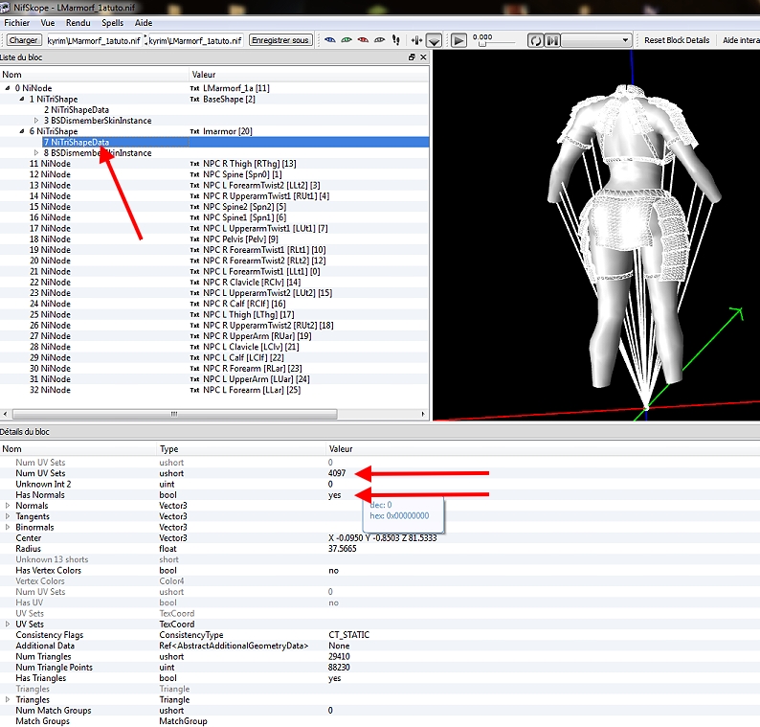Play the animation
Viewport: 760px width, 727px height.
pyautogui.click(x=458, y=40)
